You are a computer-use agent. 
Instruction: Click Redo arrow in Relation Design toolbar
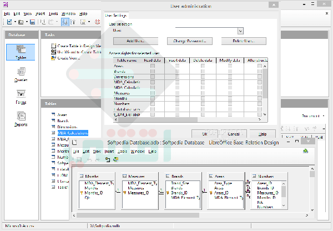98,159
